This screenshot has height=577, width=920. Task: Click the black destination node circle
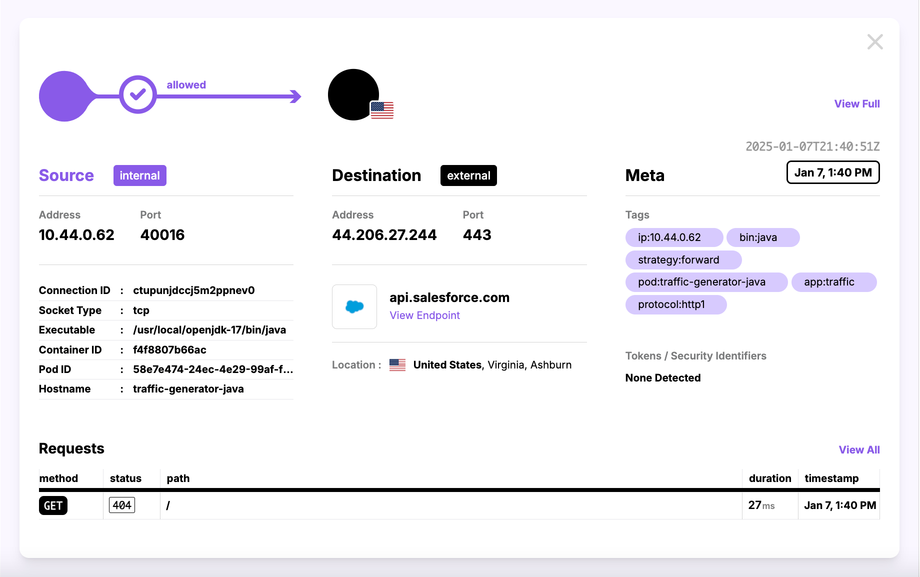tap(352, 94)
